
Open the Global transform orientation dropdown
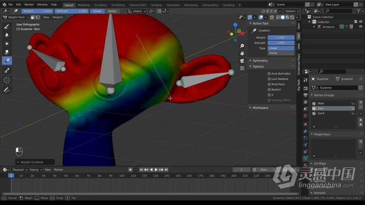pos(137,11)
